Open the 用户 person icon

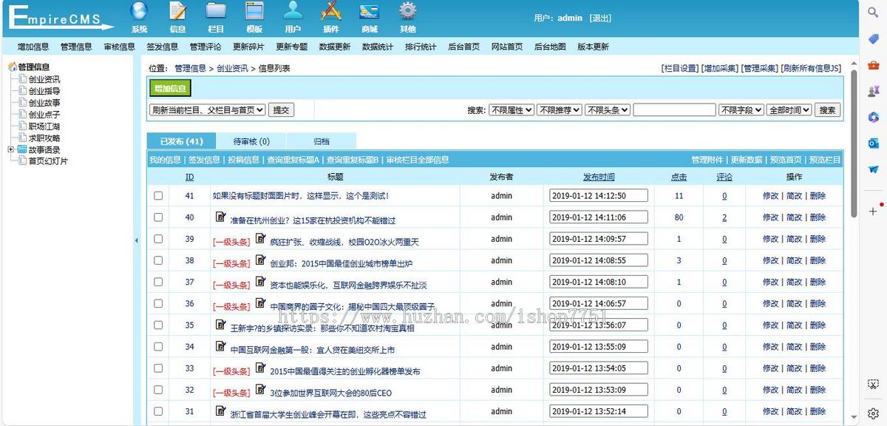pos(293,11)
